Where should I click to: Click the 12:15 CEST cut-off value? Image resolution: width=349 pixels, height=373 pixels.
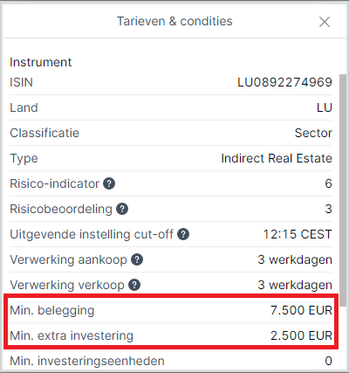coord(298,234)
